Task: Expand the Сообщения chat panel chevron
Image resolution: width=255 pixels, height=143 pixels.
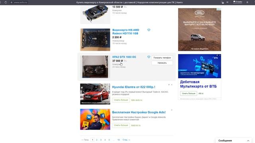Action: tap(248, 141)
